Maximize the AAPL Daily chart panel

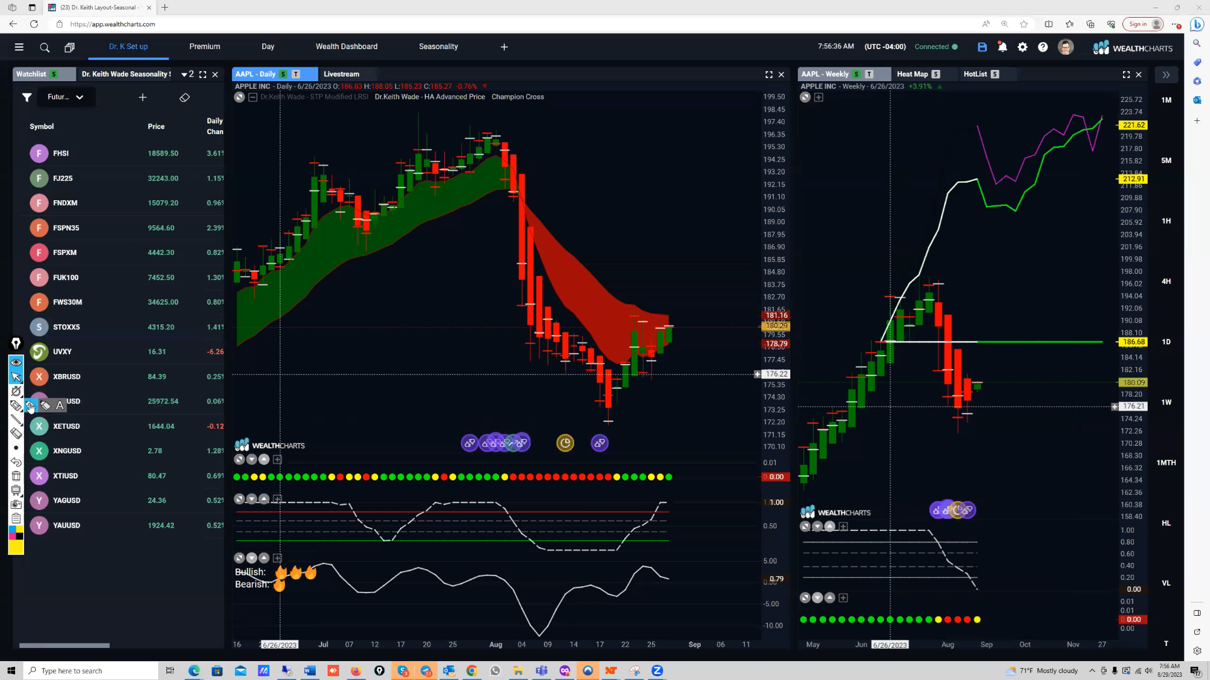point(769,74)
